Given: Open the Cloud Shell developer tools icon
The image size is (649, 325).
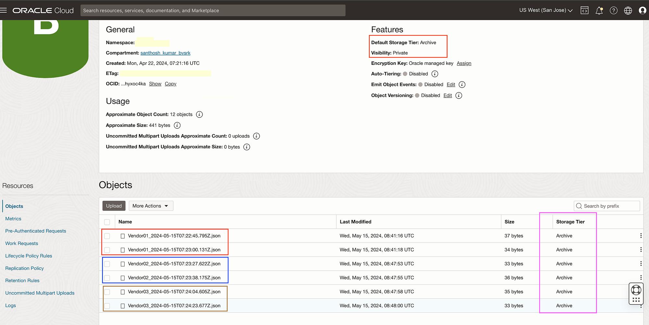Looking at the screenshot, I should (x=584, y=10).
